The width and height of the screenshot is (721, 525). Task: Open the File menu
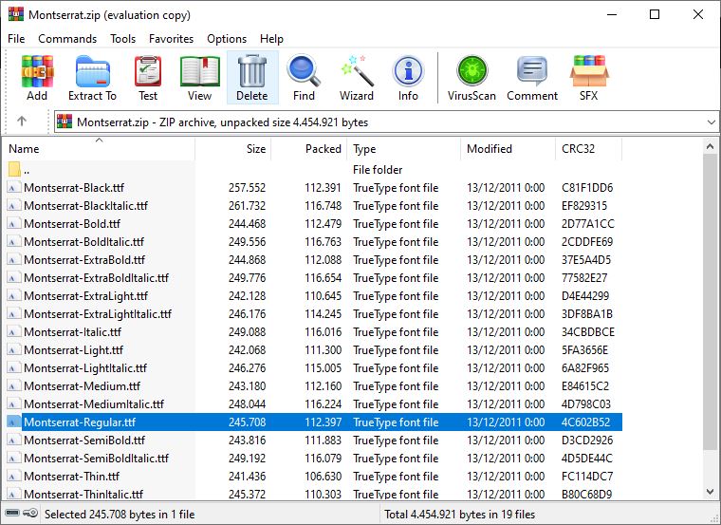(x=16, y=39)
